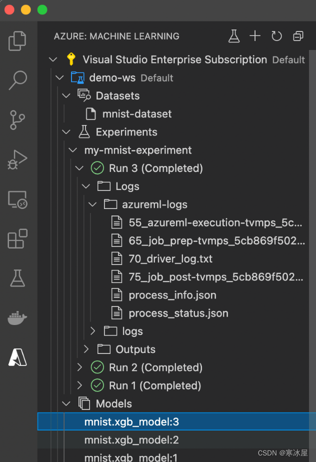The width and height of the screenshot is (316, 462).
Task: Click the green check icon of Run 2
Action: [97, 367]
